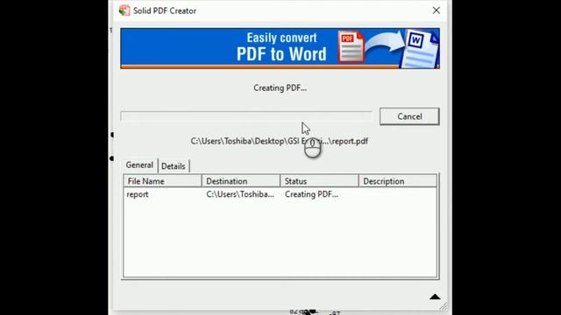
Task: Click the 'Creating PDF...' status cell
Action: [311, 194]
